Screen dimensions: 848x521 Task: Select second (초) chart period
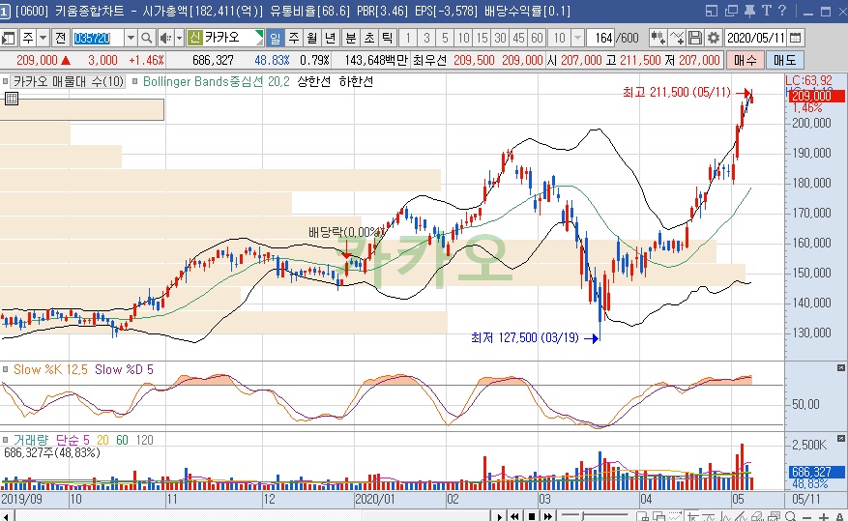(368, 38)
